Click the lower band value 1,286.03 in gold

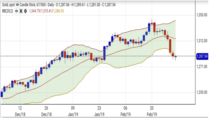coord(58,11)
